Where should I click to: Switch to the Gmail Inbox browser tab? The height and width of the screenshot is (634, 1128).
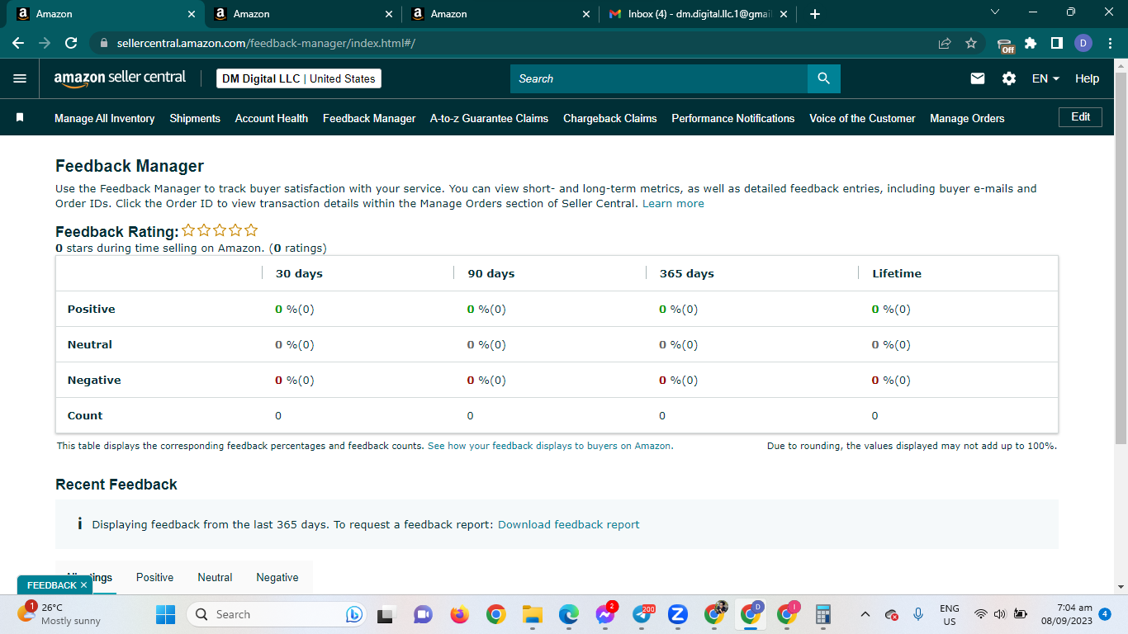[x=697, y=14]
